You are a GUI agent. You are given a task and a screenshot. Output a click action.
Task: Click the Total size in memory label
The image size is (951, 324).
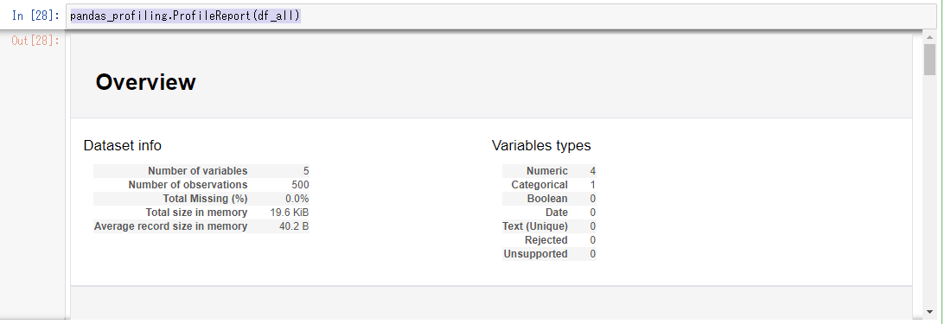pyautogui.click(x=196, y=213)
